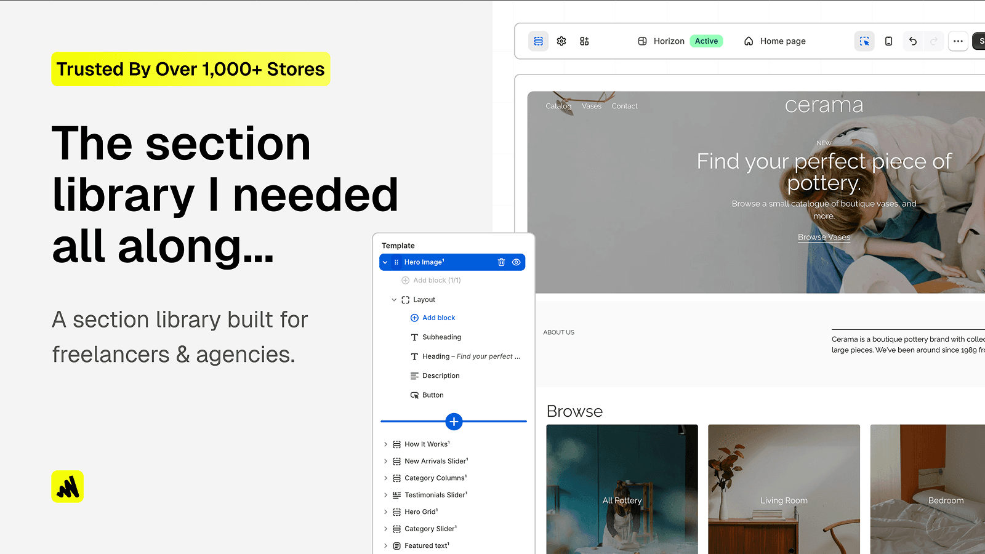Screen dimensions: 985x554
Task: Click Add block under Layout
Action: pos(433,318)
